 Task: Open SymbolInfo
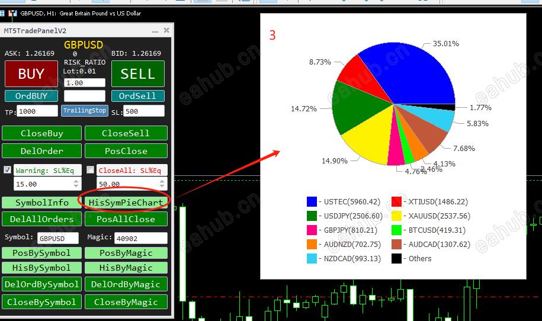[42, 203]
